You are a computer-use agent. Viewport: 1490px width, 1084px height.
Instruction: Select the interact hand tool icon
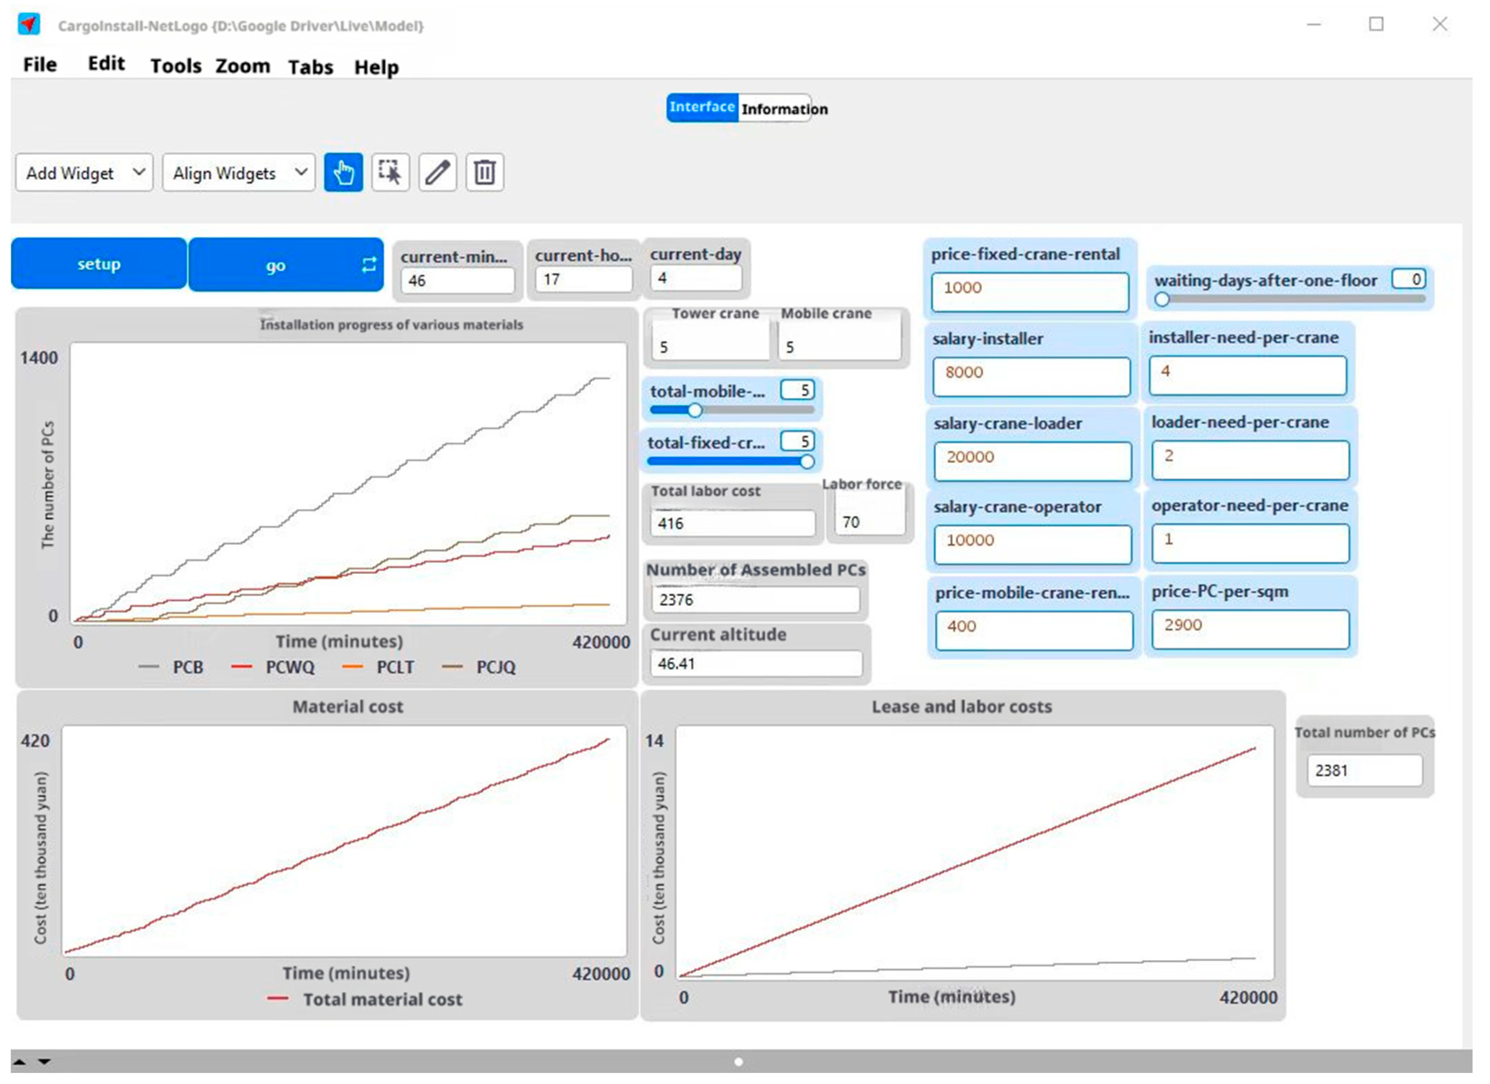343,173
